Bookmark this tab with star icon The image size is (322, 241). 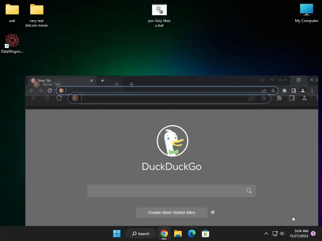coord(273,91)
